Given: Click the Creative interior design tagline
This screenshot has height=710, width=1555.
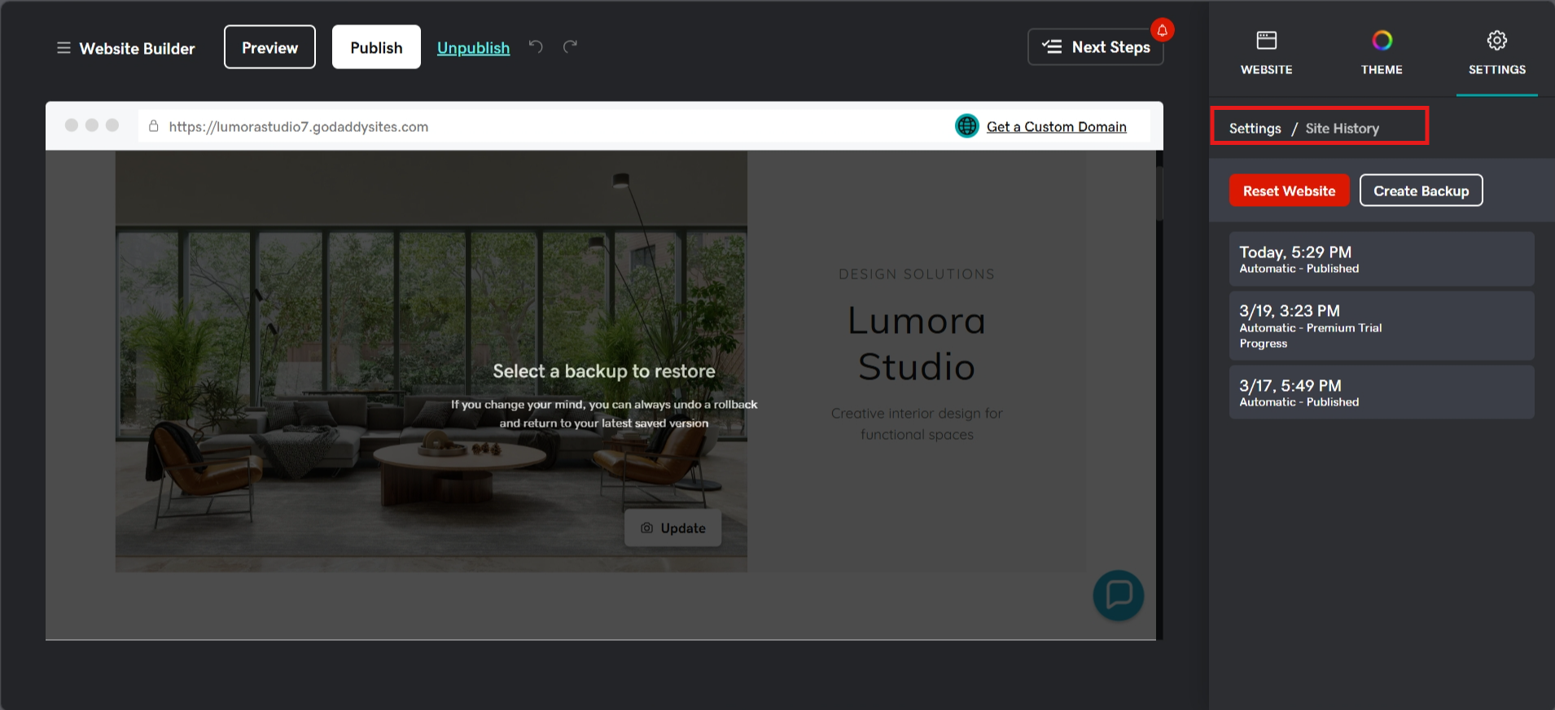Looking at the screenshot, I should click(x=917, y=424).
